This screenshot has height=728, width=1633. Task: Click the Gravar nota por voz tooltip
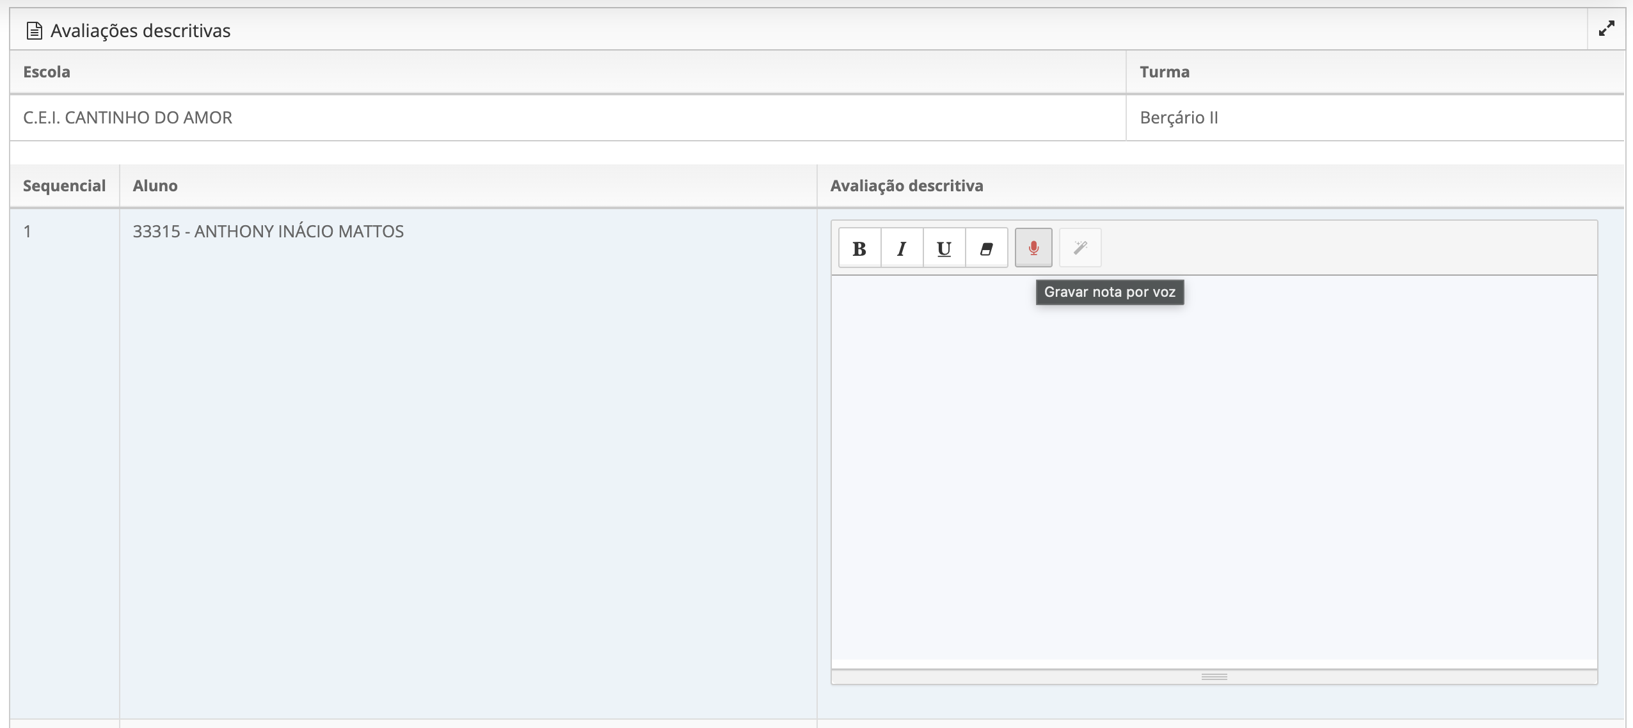coord(1110,292)
